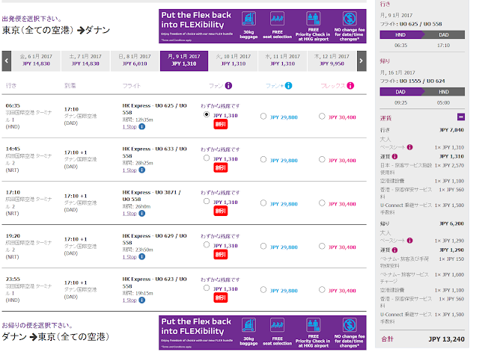
Task: Open 1 Stop link for 17:10 flight
Action: pyautogui.click(x=129, y=214)
